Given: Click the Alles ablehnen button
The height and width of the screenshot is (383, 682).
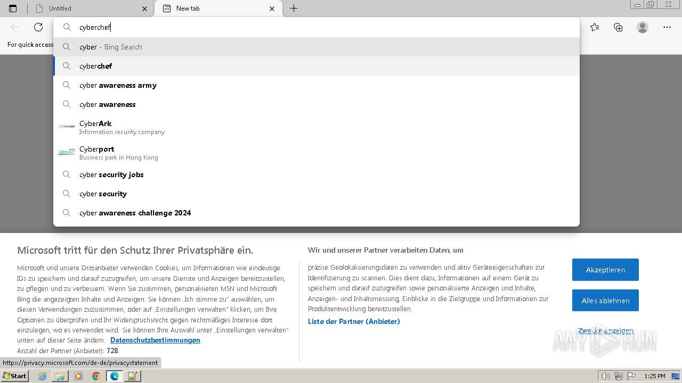Looking at the screenshot, I should [605, 301].
